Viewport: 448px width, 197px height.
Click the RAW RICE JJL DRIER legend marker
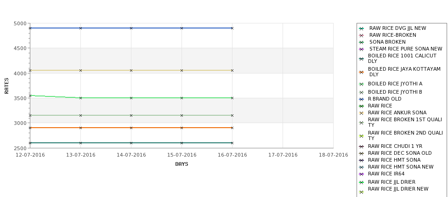click(x=361, y=182)
